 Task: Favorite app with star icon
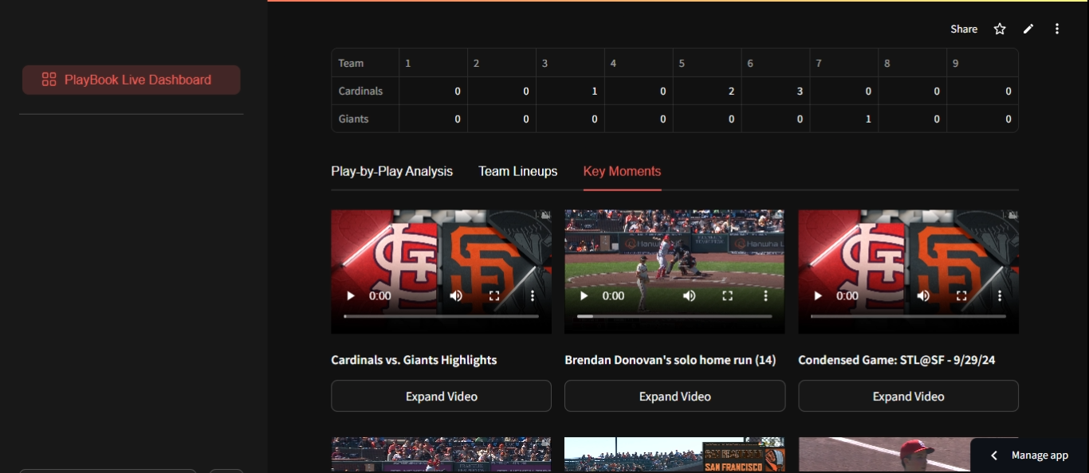click(1000, 29)
